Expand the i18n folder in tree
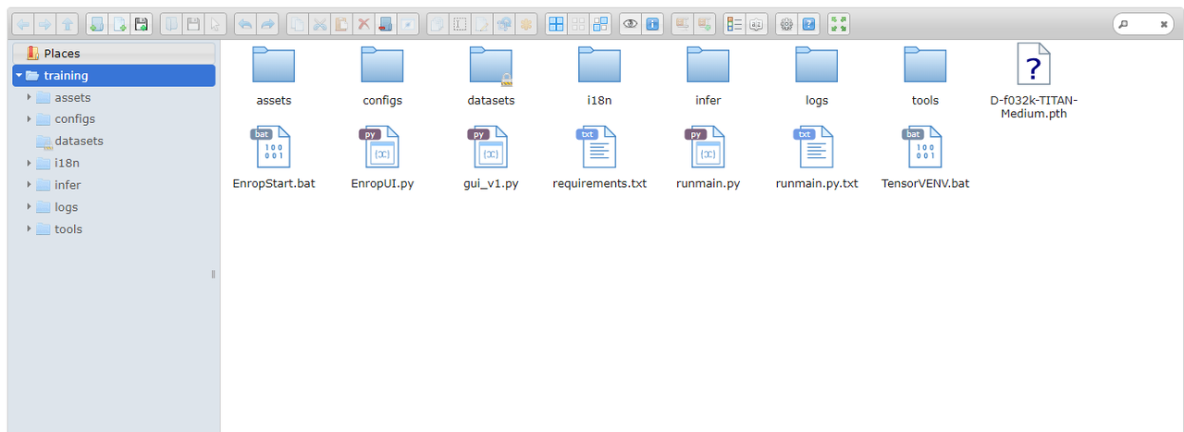 point(29,163)
